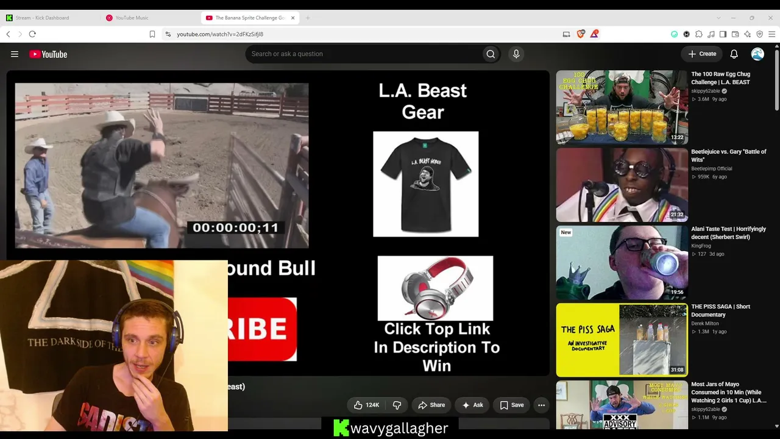Open the YouTube guide hamburger menu
Viewport: 780px width, 439px height.
15,54
